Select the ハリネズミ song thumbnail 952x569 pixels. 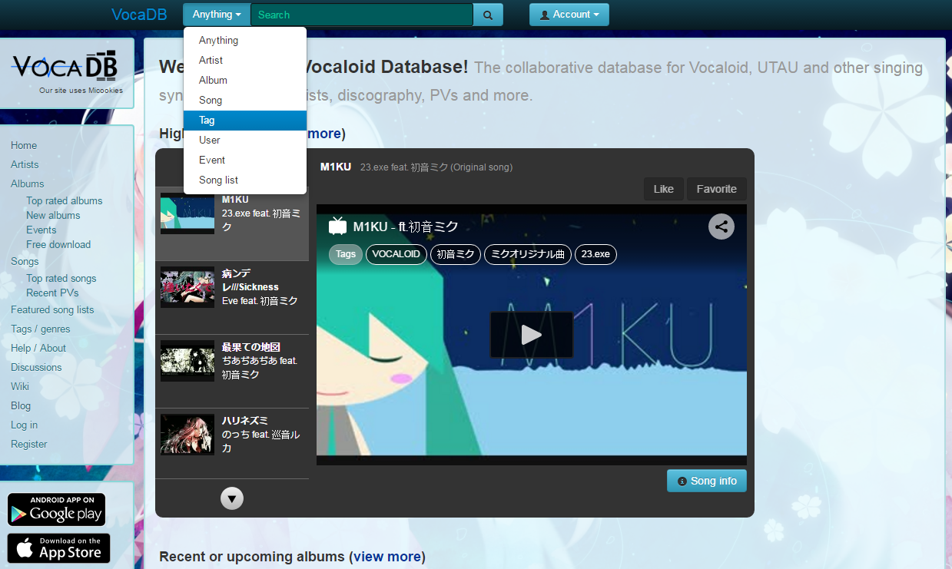tap(187, 435)
